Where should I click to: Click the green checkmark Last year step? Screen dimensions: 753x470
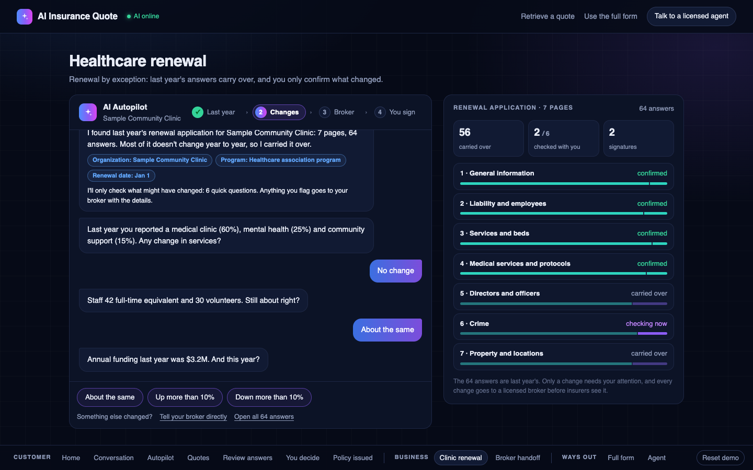213,112
